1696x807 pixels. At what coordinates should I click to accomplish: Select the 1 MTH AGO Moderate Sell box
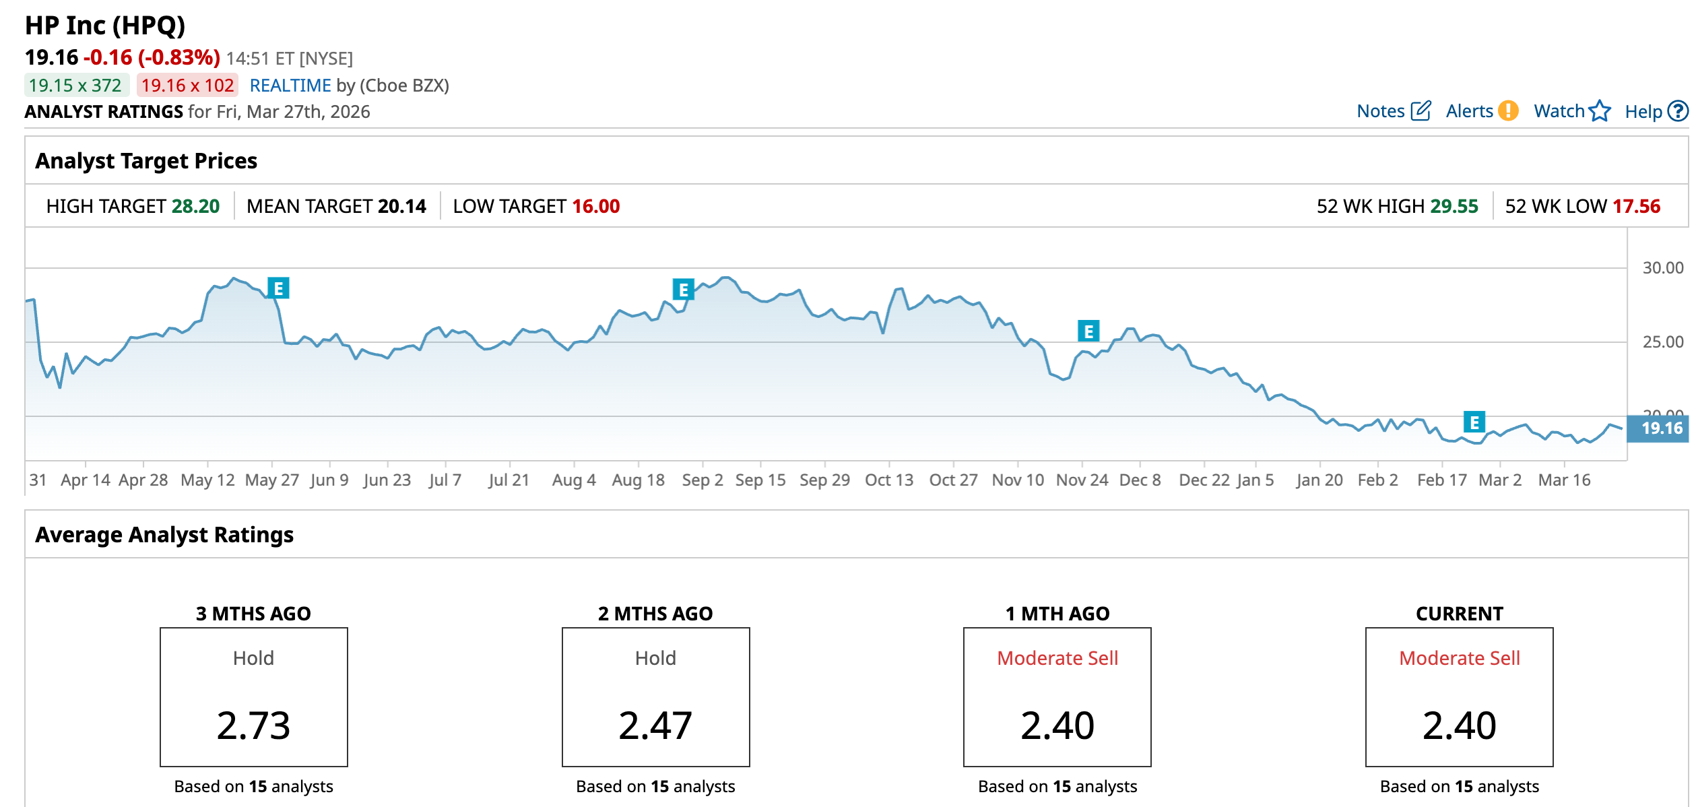[x=1057, y=697]
